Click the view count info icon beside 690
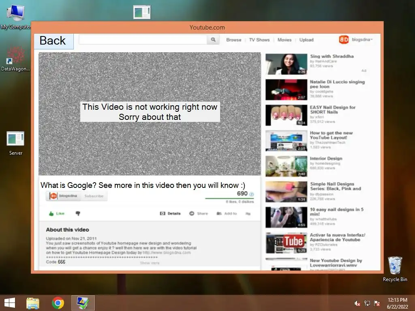This screenshot has width=415, height=311. click(x=252, y=194)
